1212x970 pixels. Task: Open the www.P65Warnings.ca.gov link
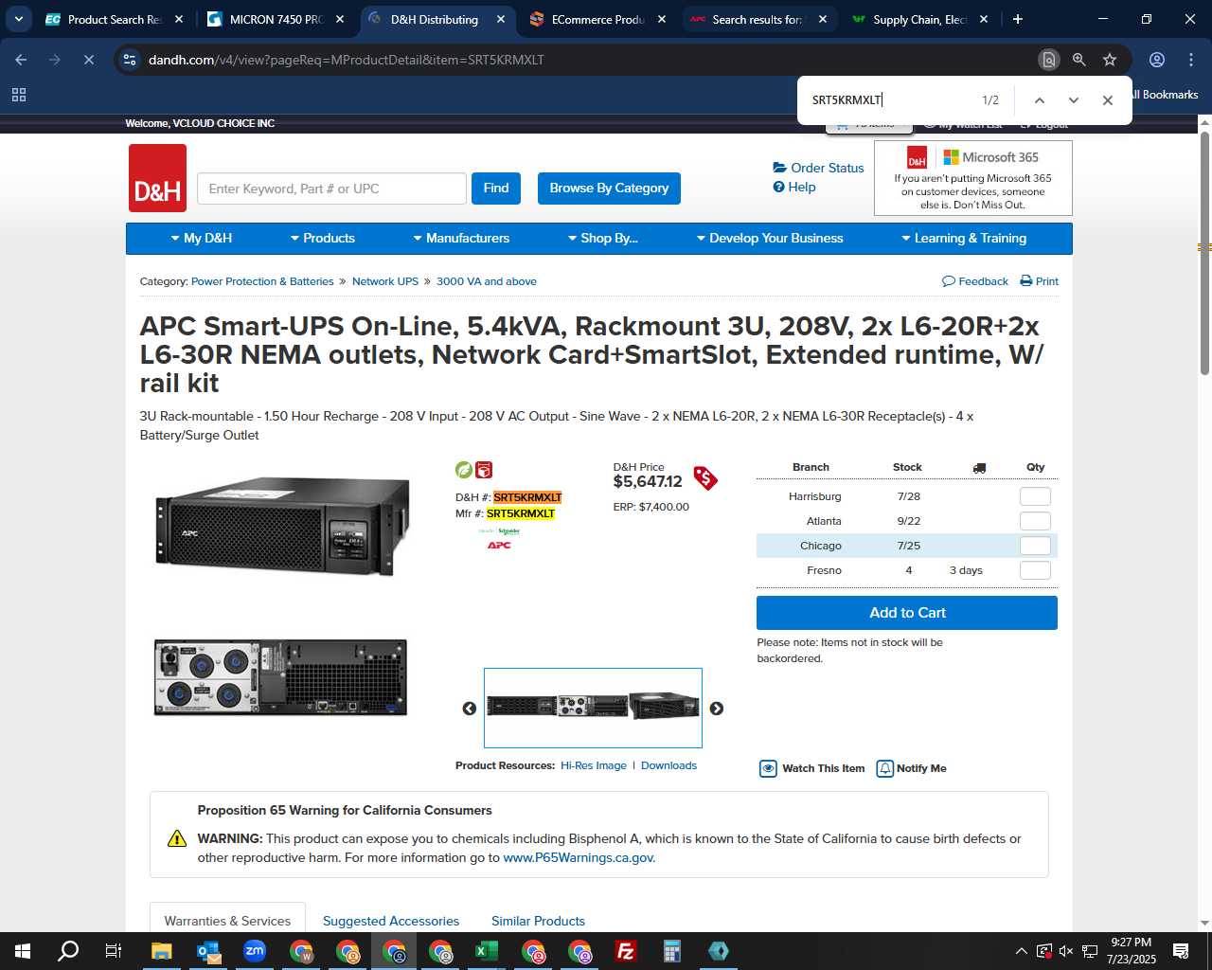point(579,857)
